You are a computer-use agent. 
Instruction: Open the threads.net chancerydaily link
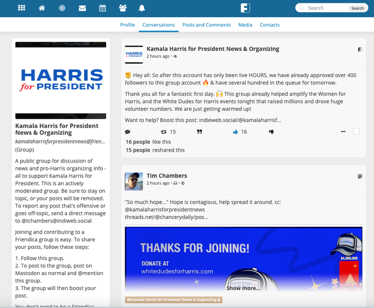pyautogui.click(x=167, y=217)
